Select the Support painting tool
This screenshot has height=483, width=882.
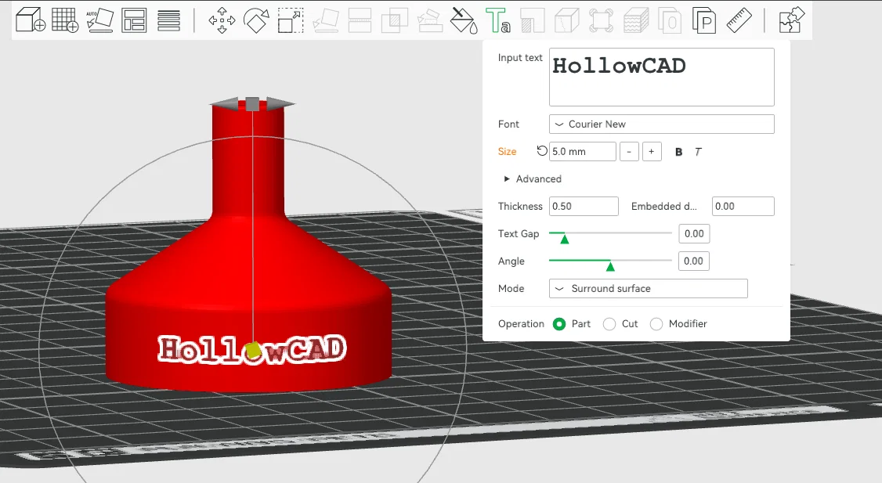pos(430,21)
